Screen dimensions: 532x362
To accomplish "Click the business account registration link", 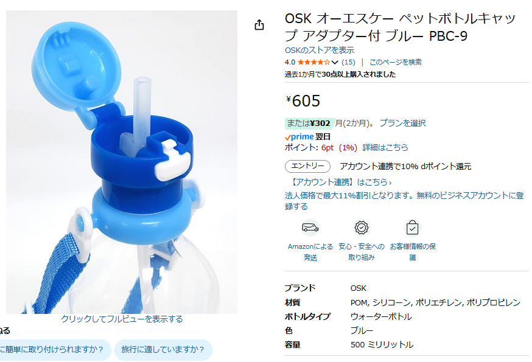I will (404, 201).
